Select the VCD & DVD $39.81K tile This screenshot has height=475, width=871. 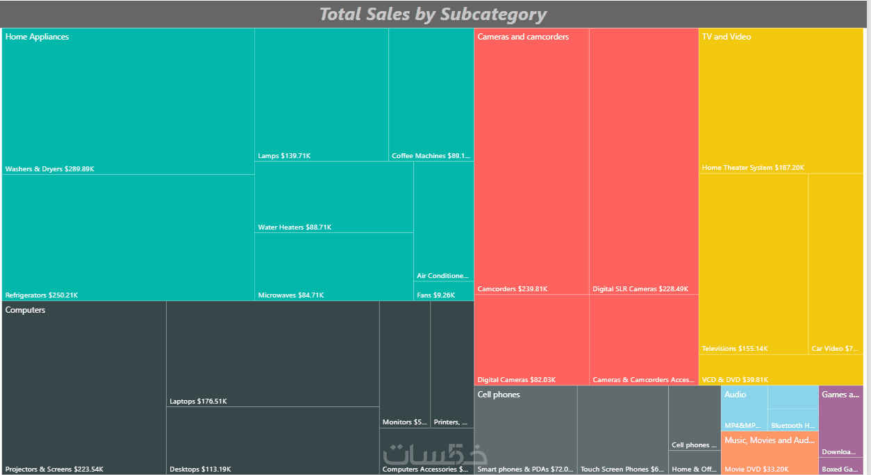tap(781, 370)
